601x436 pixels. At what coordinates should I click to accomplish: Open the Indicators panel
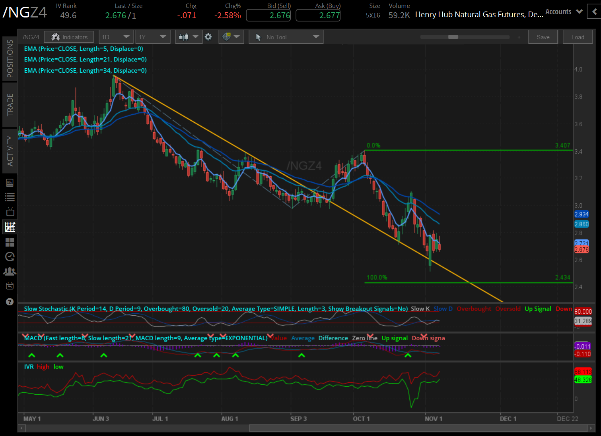(x=69, y=37)
